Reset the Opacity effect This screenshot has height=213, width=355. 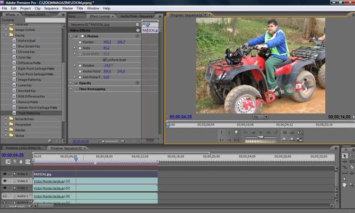(137, 83)
